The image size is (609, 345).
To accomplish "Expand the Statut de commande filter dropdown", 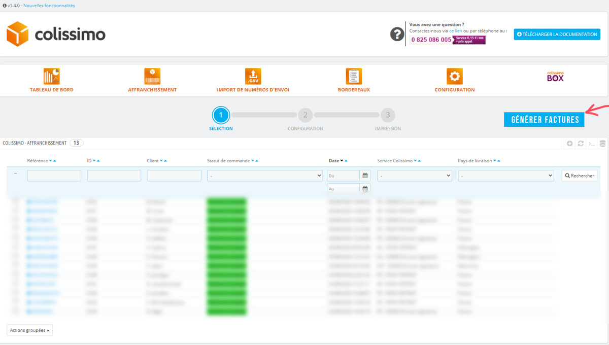I will [x=265, y=176].
